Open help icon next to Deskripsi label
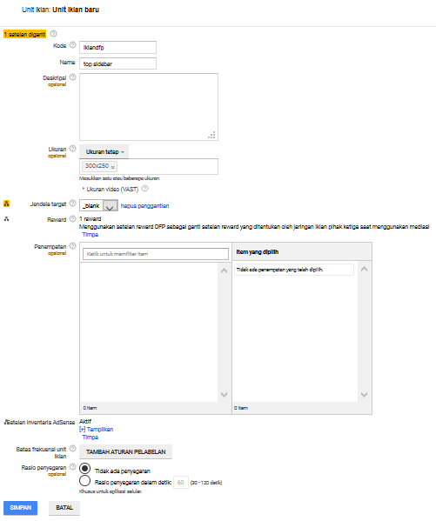This screenshot has width=436, height=521. [72, 77]
